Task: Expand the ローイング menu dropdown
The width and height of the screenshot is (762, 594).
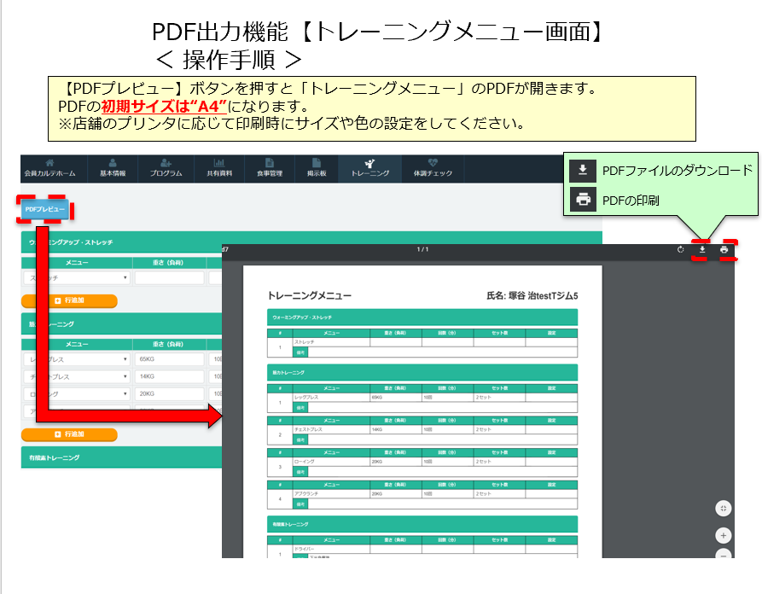Action: (x=77, y=394)
